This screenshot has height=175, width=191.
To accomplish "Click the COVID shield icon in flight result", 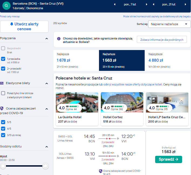I will coord(101,171).
